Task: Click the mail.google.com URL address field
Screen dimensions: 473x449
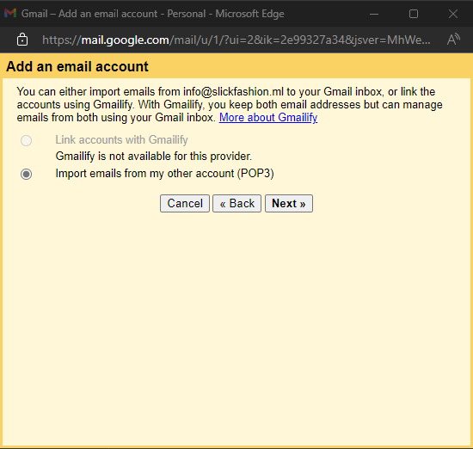Action: 236,40
